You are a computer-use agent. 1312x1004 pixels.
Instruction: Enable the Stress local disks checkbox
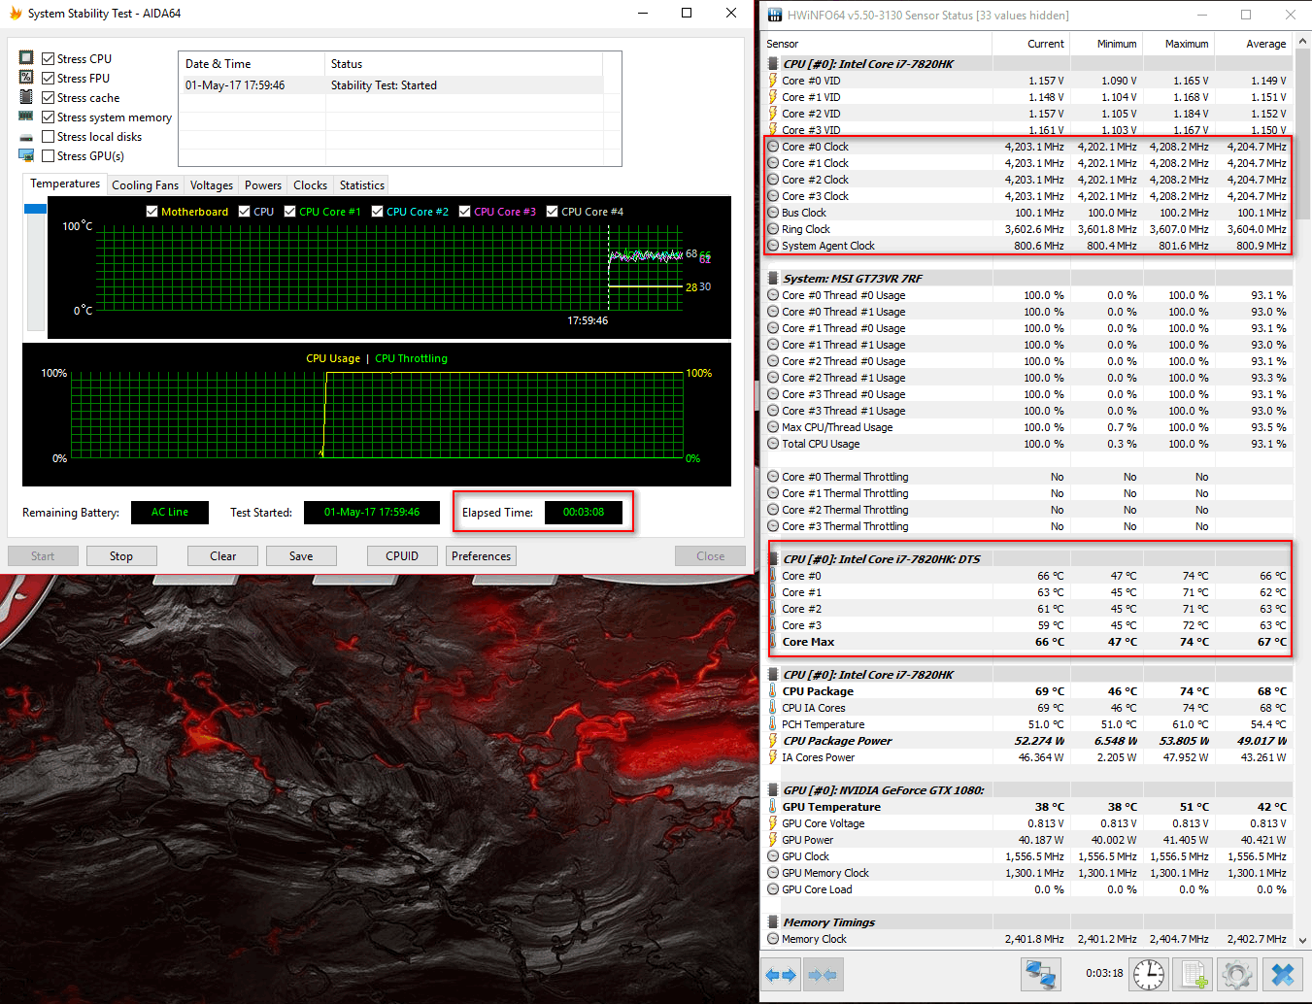coord(49,137)
